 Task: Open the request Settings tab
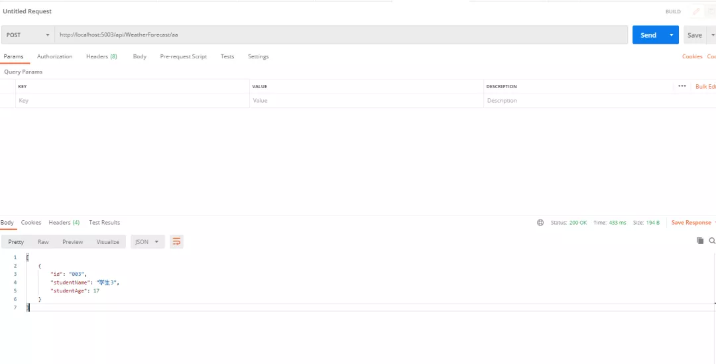(258, 56)
